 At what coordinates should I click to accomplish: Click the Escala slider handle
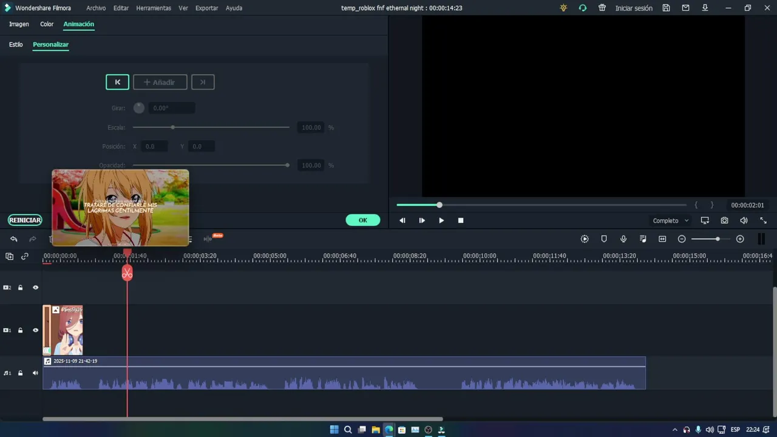[x=173, y=127]
